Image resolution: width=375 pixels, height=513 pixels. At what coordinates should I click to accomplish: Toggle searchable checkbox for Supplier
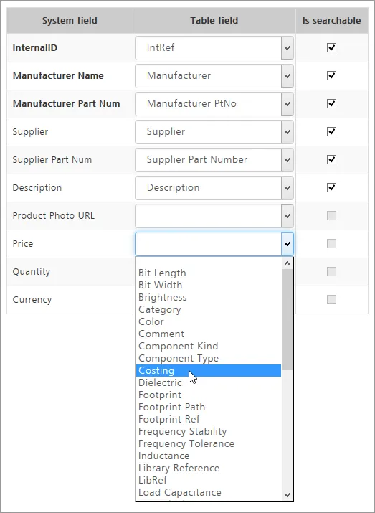tap(331, 131)
